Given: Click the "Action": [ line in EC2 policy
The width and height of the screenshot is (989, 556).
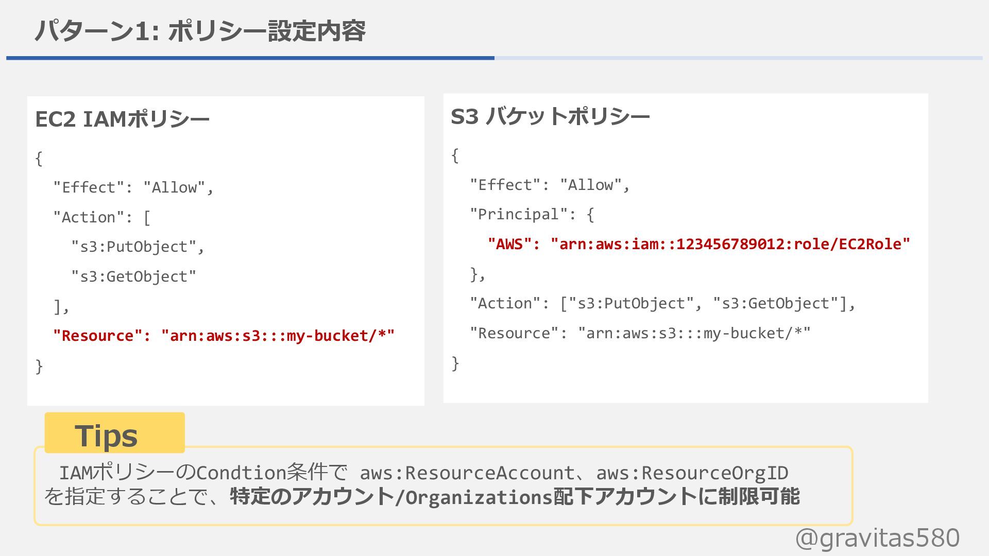Looking at the screenshot, I should [101, 217].
